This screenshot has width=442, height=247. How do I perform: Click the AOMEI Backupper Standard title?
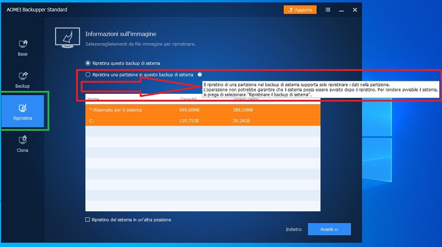point(37,9)
